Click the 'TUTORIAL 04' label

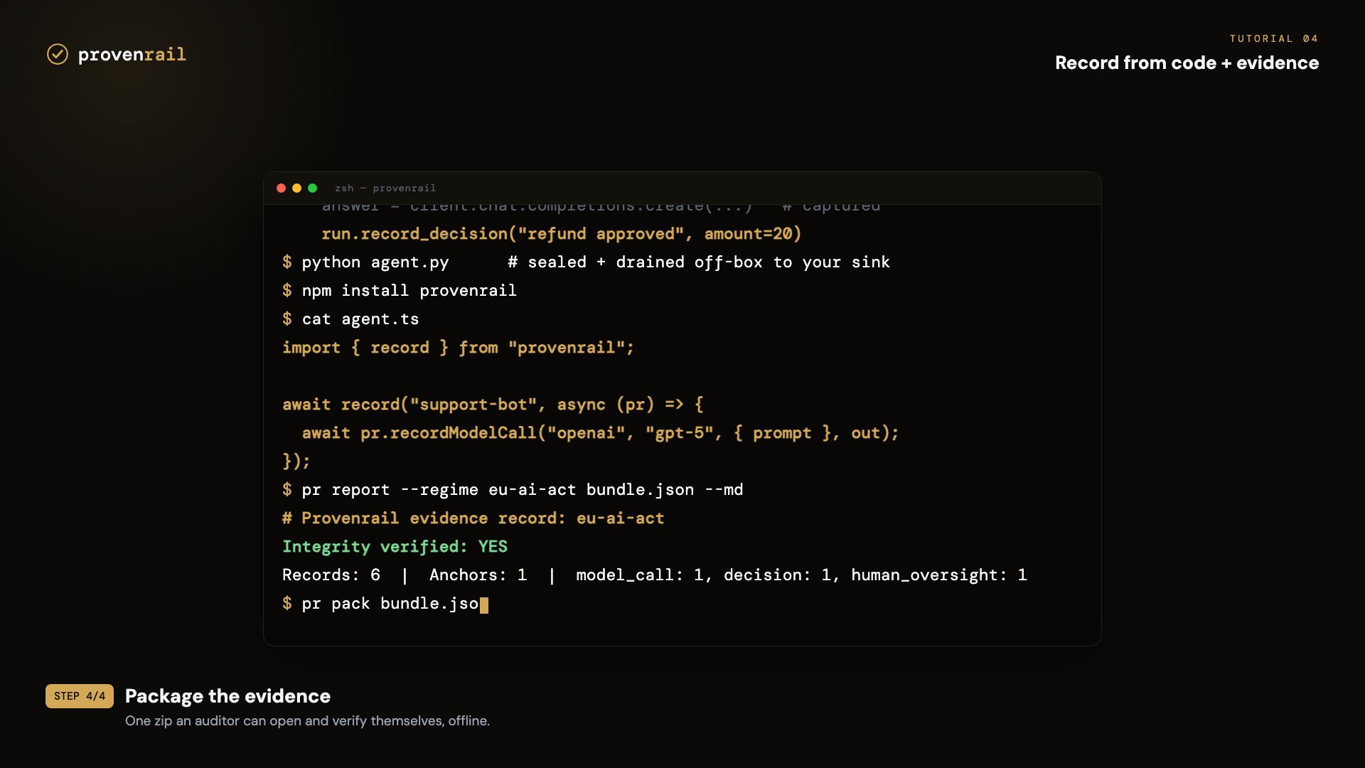coord(1274,38)
